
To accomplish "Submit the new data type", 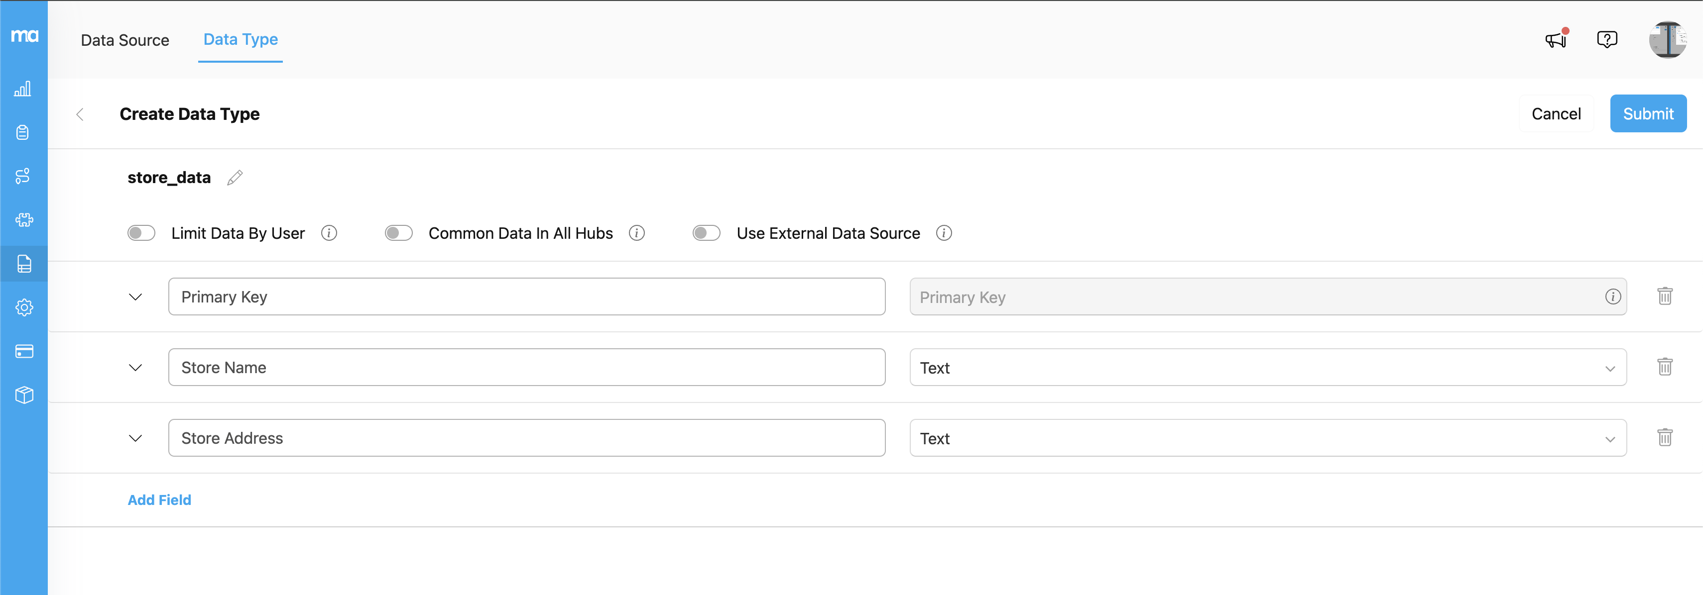I will pos(1647,113).
